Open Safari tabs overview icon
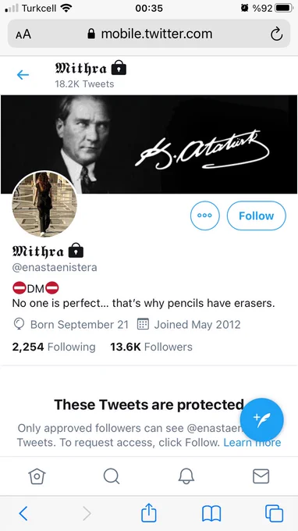Image resolution: width=298 pixels, height=531 pixels. 274,514
